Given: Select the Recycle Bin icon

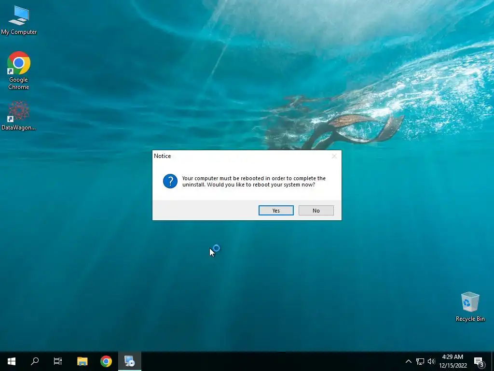Looking at the screenshot, I should pyautogui.click(x=470, y=307).
